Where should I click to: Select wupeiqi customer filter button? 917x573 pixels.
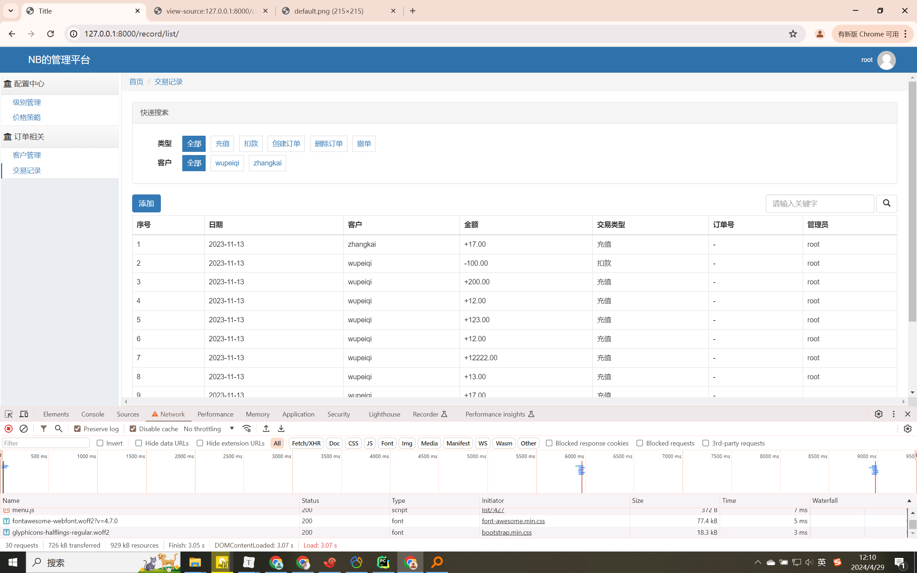(x=227, y=163)
